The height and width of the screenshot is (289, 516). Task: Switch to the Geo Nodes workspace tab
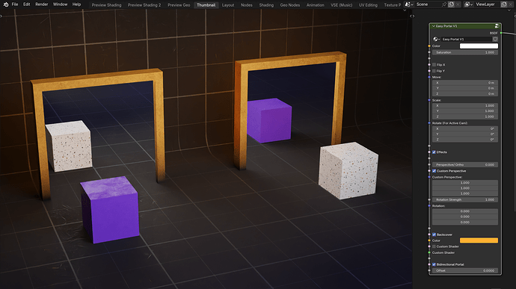pos(289,5)
